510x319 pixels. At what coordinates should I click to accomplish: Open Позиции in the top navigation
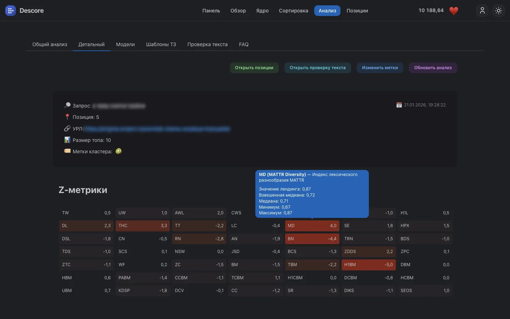[357, 11]
